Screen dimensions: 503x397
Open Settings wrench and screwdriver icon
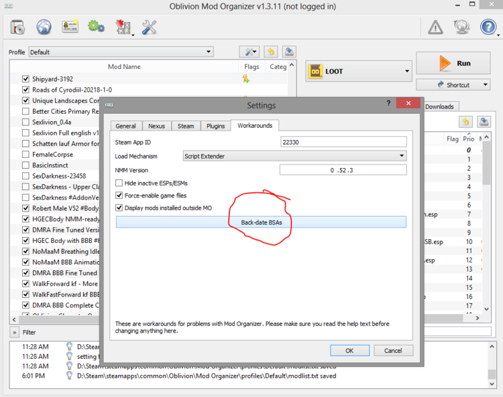point(149,27)
